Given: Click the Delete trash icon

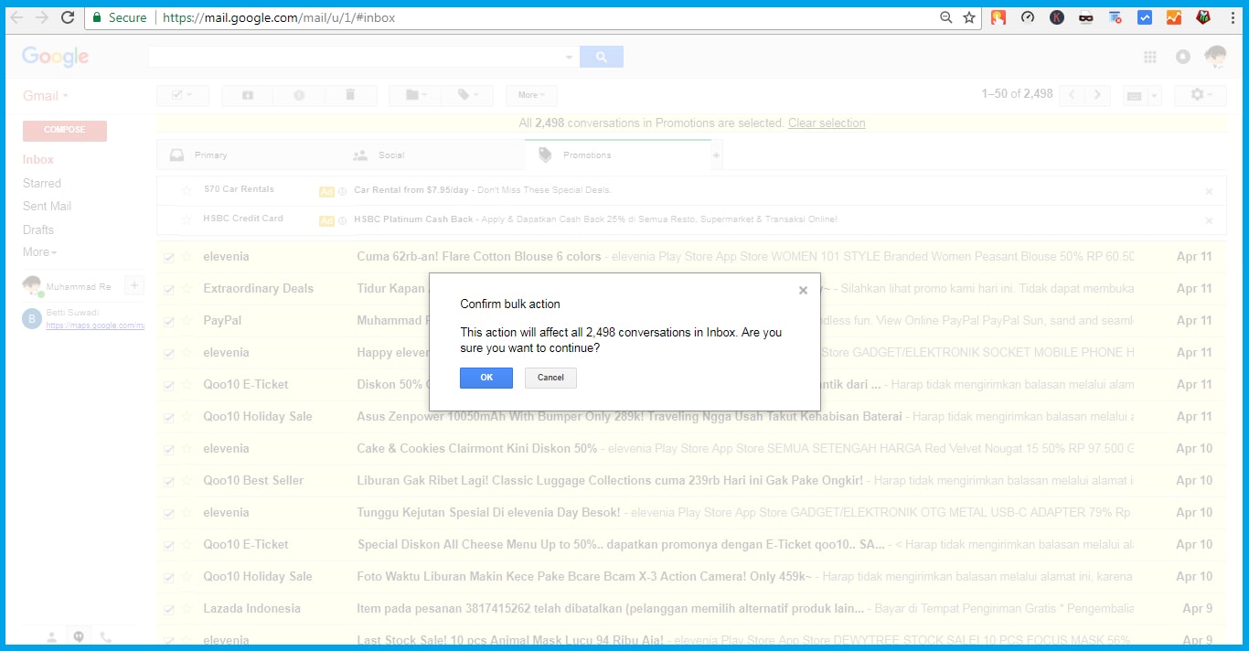Looking at the screenshot, I should pyautogui.click(x=350, y=95).
